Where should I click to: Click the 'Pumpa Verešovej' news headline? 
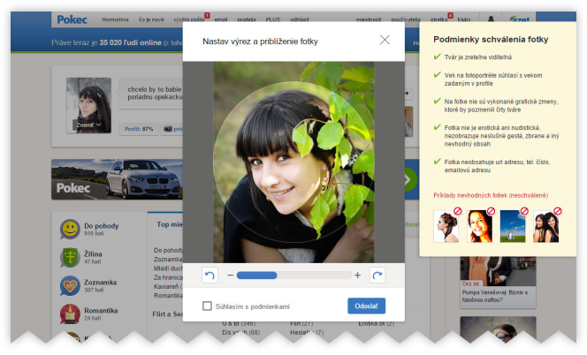point(495,296)
